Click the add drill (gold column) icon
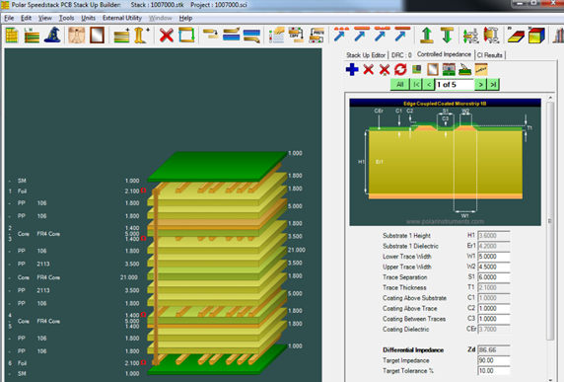 (x=141, y=36)
